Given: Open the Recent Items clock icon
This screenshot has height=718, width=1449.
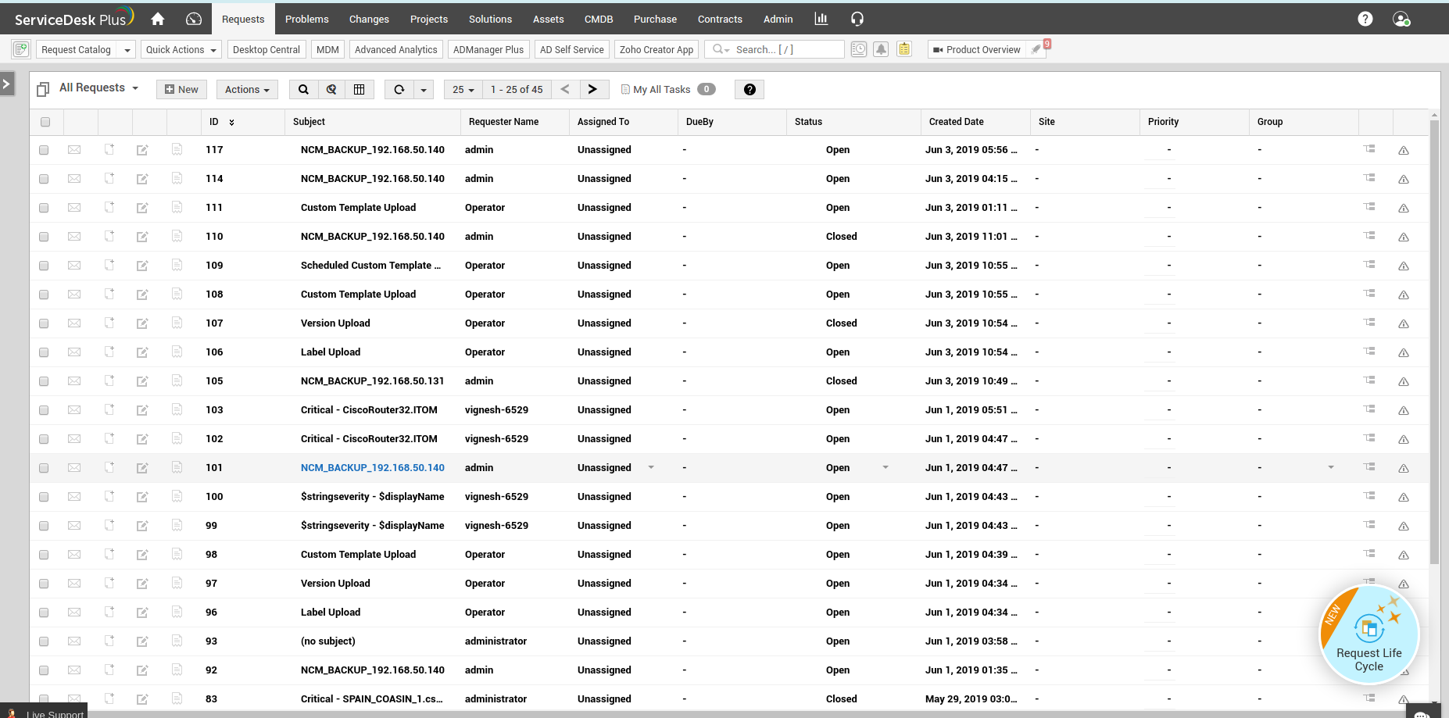Looking at the screenshot, I should coord(859,49).
